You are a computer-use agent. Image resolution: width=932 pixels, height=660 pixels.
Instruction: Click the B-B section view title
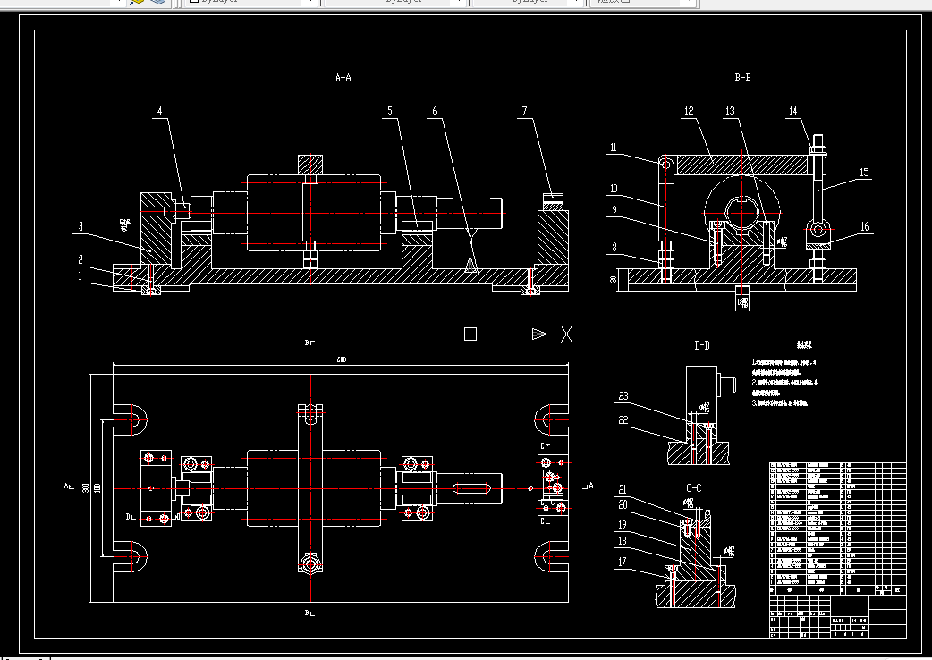click(742, 77)
